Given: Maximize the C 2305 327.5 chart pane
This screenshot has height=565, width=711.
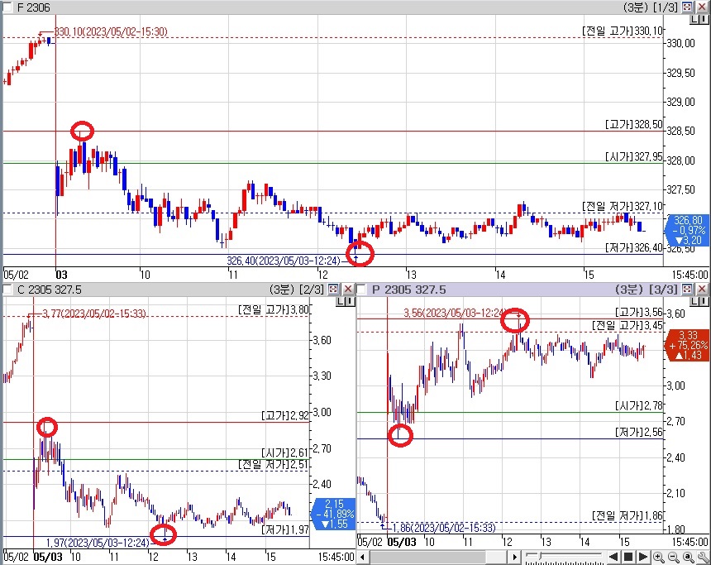Looking at the screenshot, I should pos(333,289).
